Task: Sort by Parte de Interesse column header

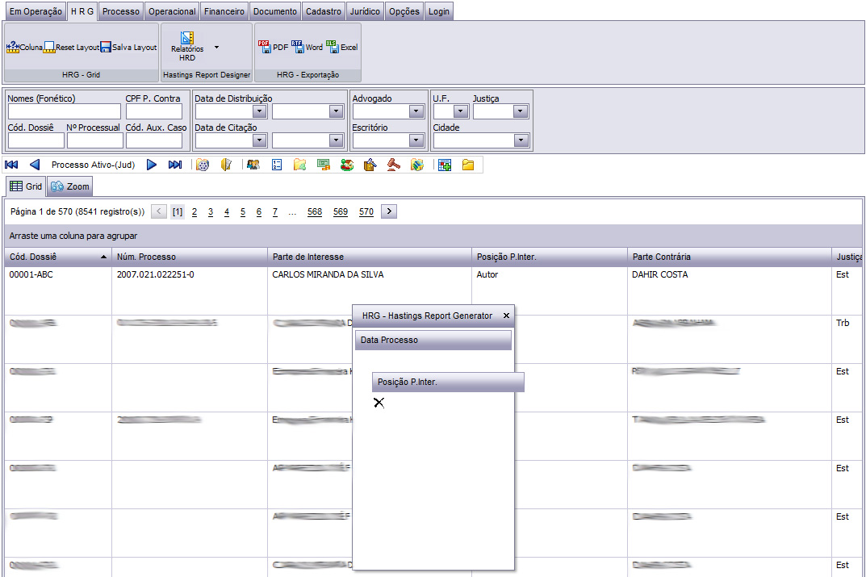Action: tap(370, 257)
